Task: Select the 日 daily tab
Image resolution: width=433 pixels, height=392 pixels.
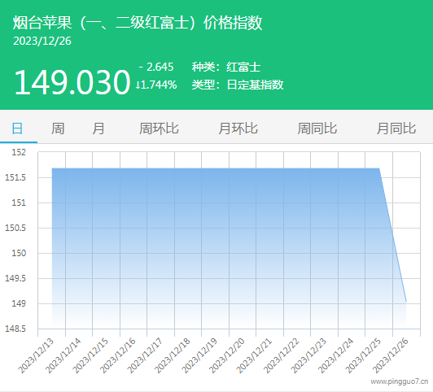Action: [17, 128]
